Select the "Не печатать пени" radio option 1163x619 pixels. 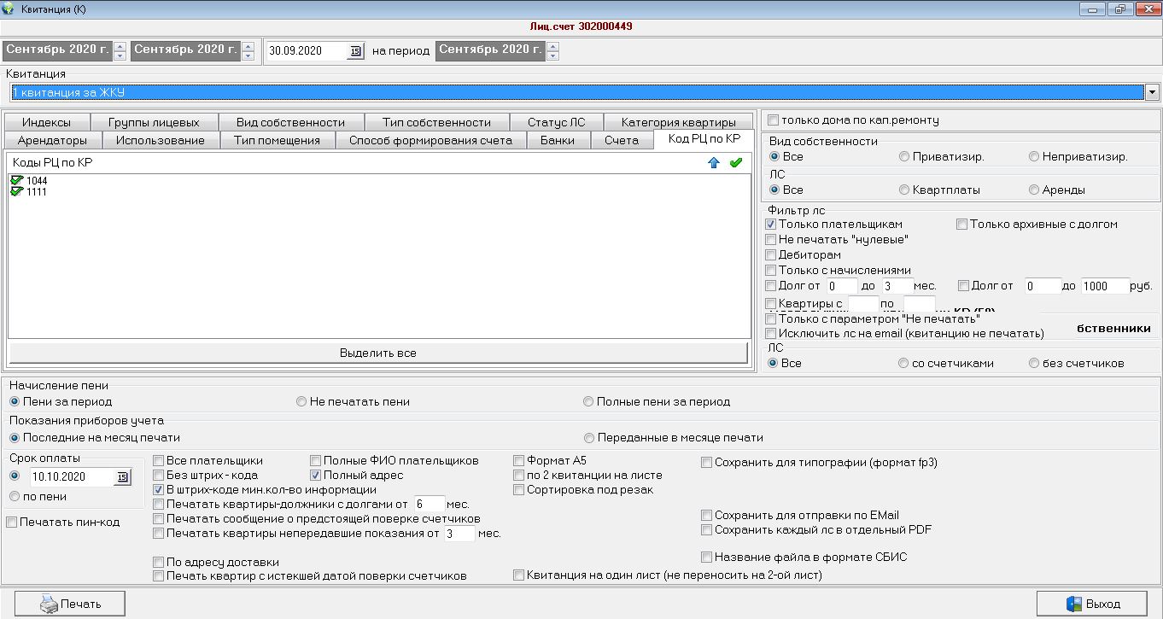[301, 401]
